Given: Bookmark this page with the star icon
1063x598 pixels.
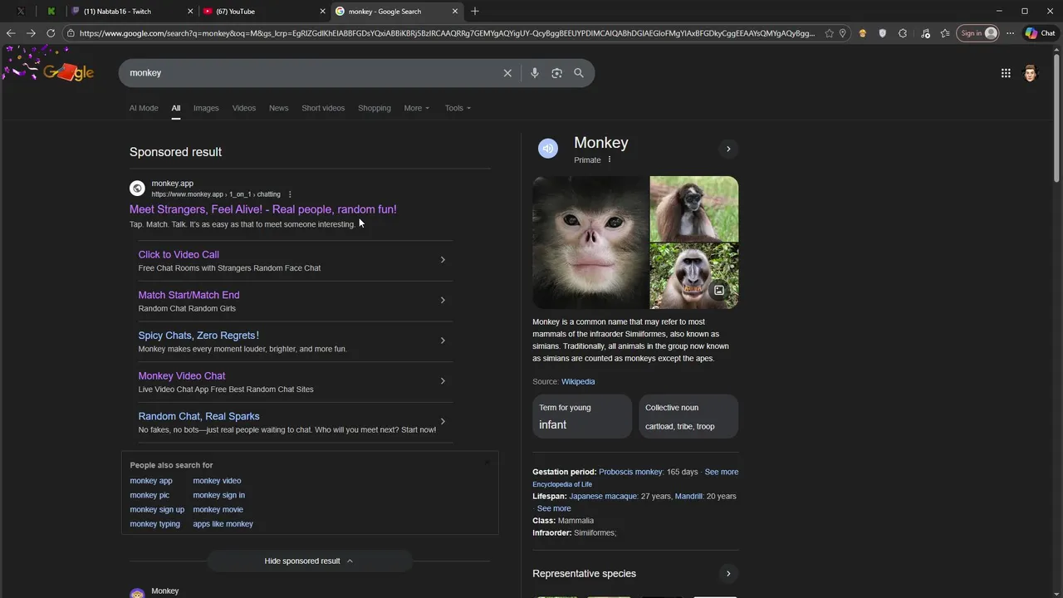Looking at the screenshot, I should coord(829,33).
